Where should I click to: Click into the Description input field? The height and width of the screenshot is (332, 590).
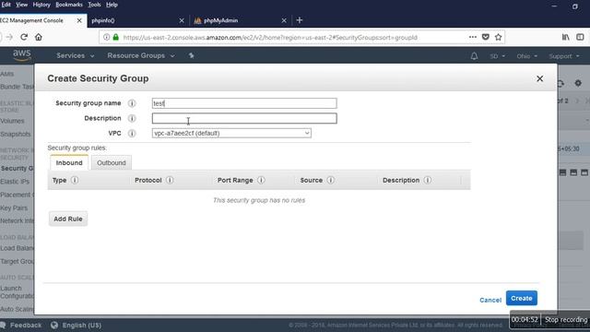(x=244, y=118)
